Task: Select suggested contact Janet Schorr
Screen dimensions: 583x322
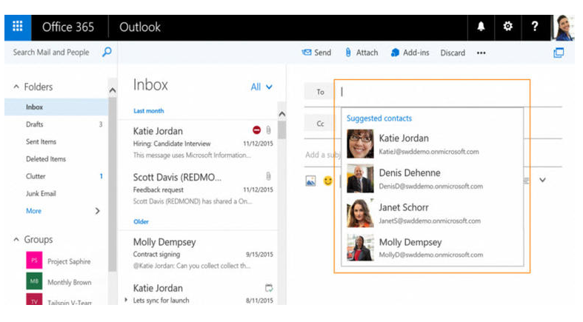Action: [433, 213]
